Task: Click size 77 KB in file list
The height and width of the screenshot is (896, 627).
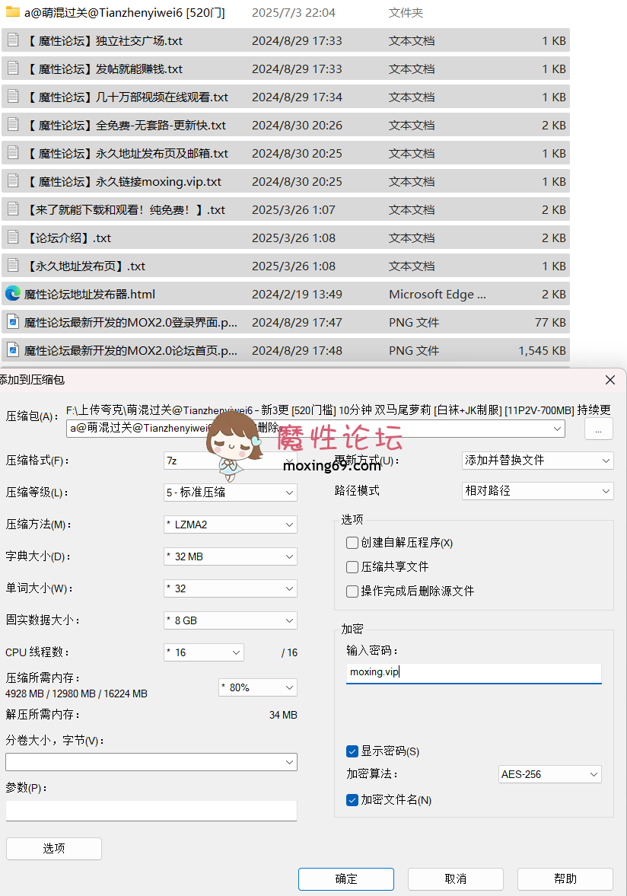Action: pyautogui.click(x=550, y=322)
